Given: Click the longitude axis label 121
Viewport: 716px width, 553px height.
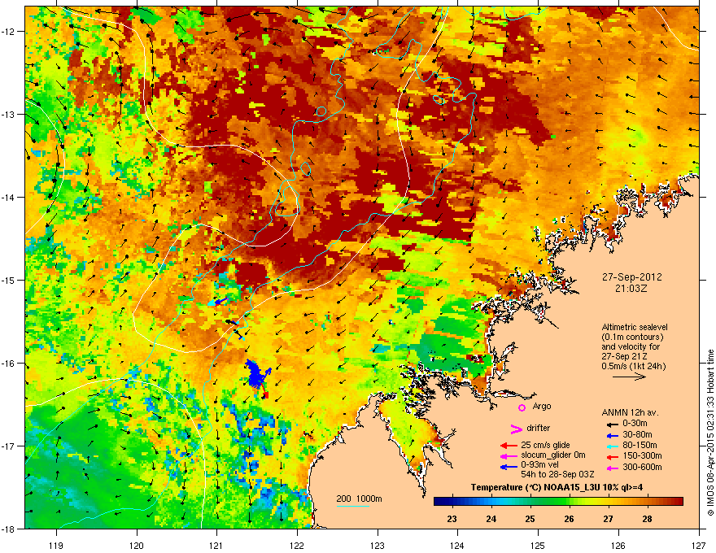Looking at the screenshot, I should [217, 545].
